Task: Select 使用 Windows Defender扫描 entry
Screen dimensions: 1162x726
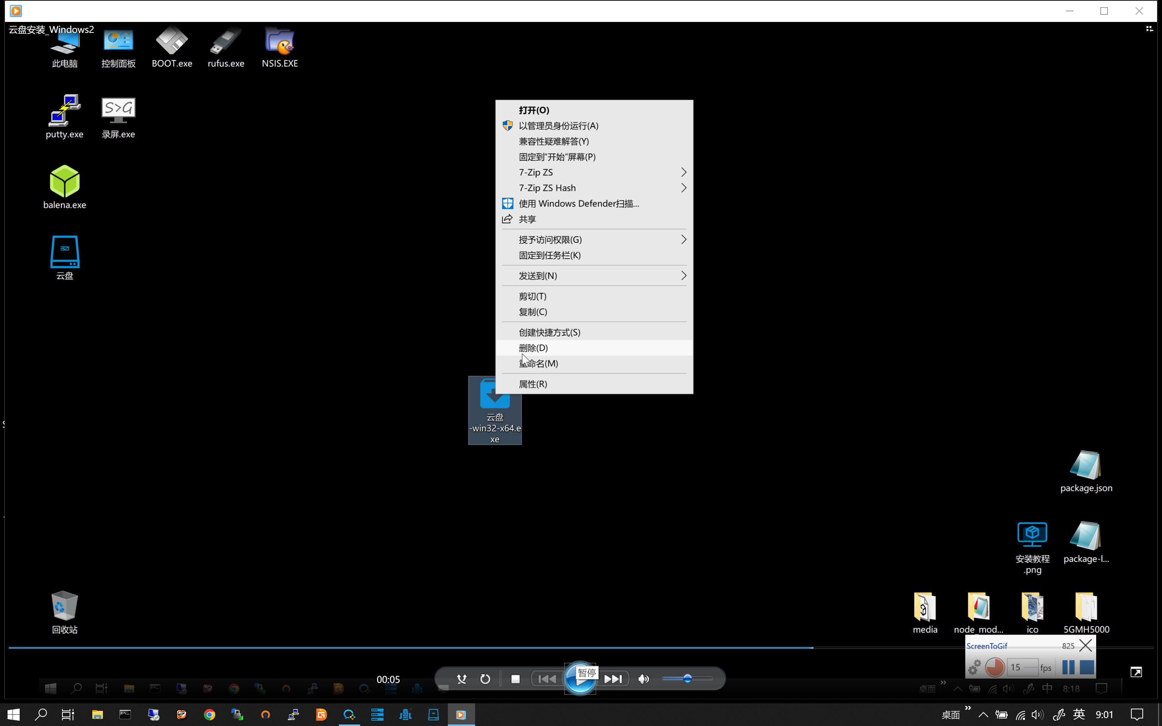Action: pyautogui.click(x=594, y=203)
